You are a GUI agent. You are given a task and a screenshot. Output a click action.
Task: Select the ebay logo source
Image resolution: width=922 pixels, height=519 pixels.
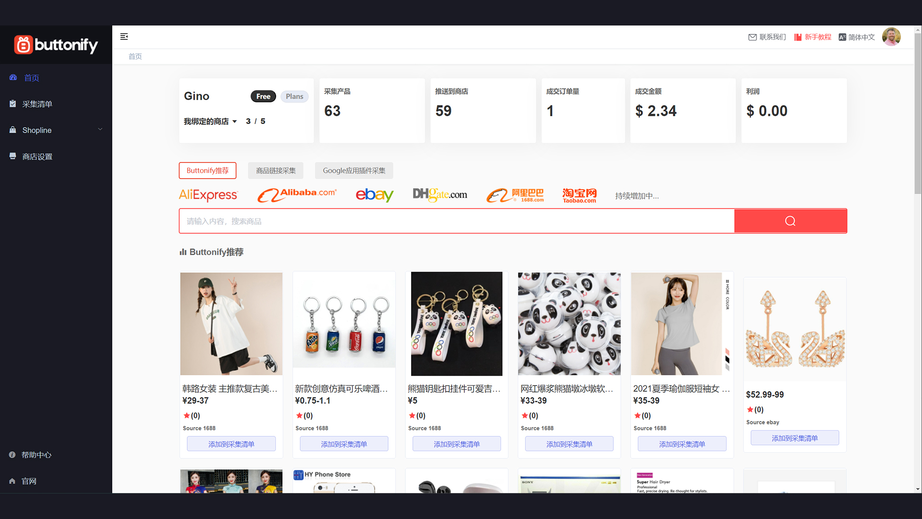click(374, 195)
